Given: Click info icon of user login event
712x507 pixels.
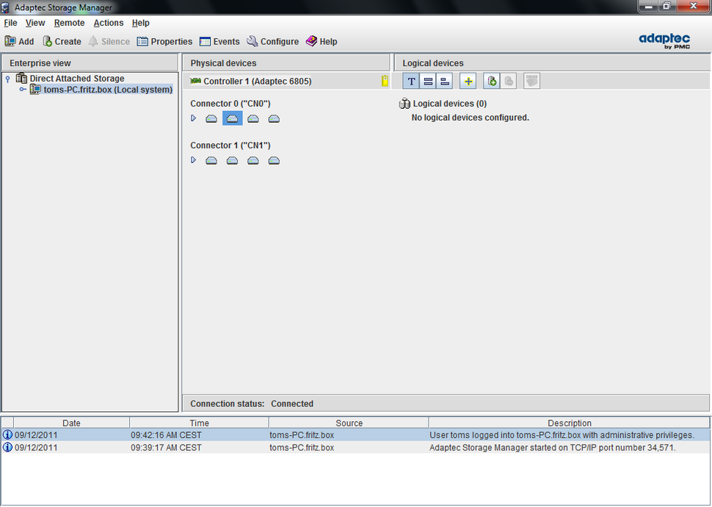Looking at the screenshot, I should pyautogui.click(x=8, y=435).
